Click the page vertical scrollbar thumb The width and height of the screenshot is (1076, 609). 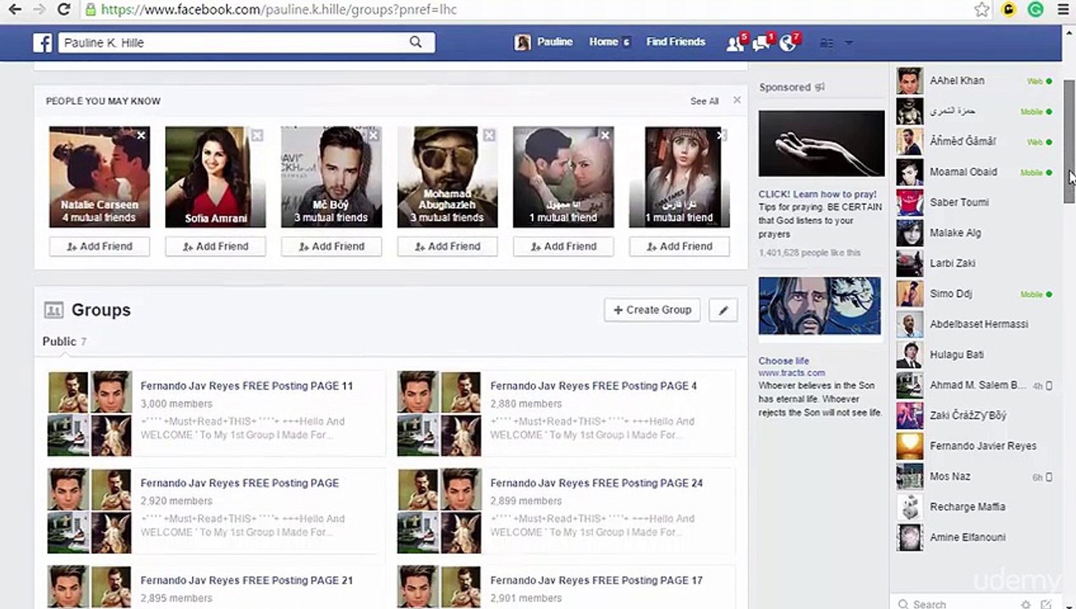click(1069, 141)
